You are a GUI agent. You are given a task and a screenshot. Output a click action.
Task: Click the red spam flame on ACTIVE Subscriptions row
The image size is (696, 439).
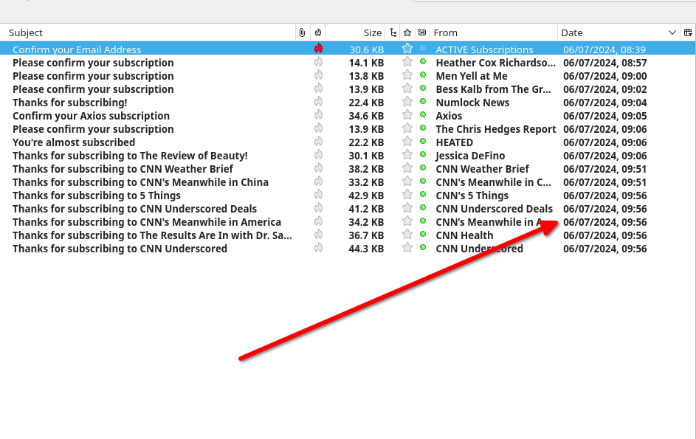[x=318, y=49]
